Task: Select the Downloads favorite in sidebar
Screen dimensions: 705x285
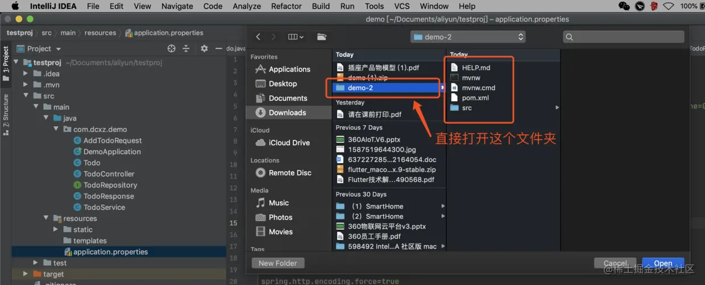Action: [288, 113]
